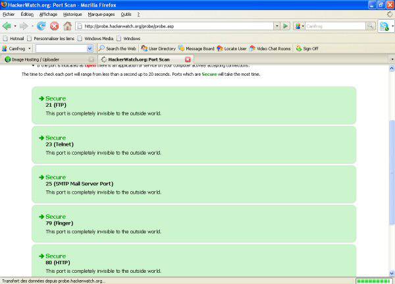Click status text 'Transfert des données depuis probe.hackerwatch.org'
The height and width of the screenshot is (284, 395).
[x=54, y=281]
